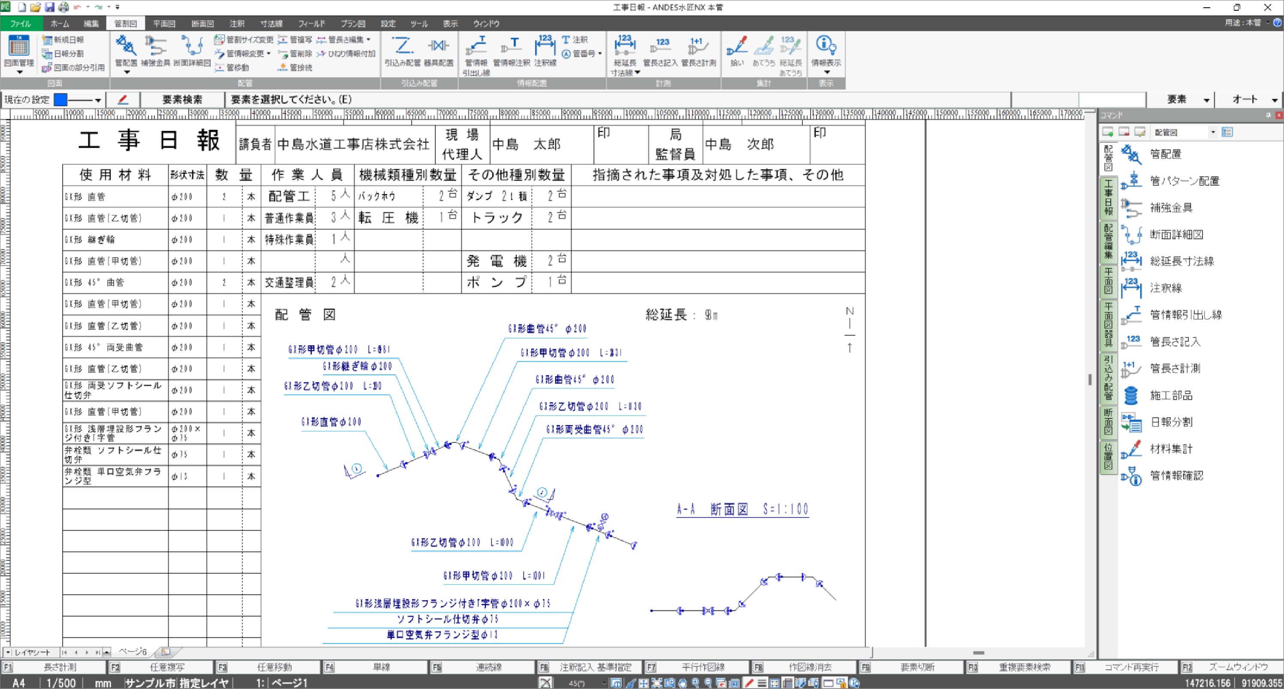This screenshot has height=689, width=1284.
Task: Toggle the pin on the コマンド panel
Action: (x=1268, y=115)
